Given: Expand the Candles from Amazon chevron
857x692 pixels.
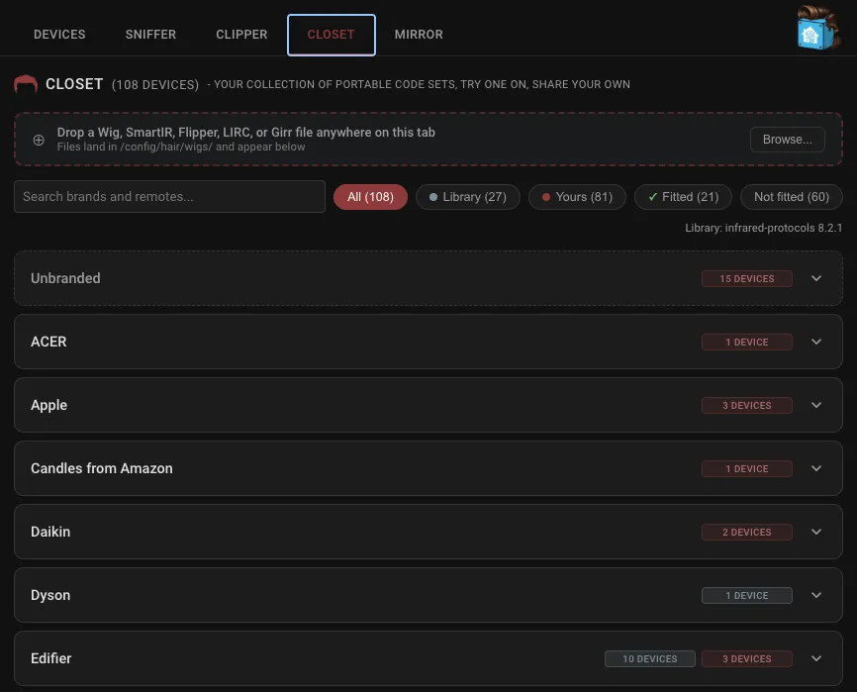Looking at the screenshot, I should click(x=816, y=468).
